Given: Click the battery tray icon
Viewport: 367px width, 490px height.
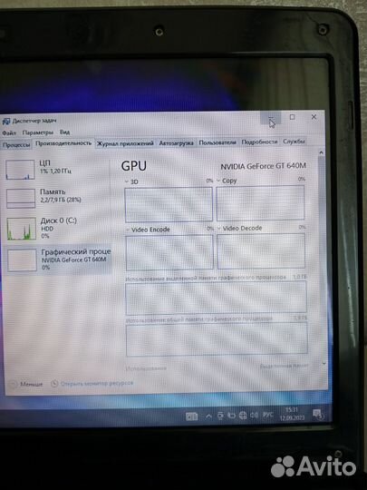Looking at the screenshot, I should click(x=231, y=416).
